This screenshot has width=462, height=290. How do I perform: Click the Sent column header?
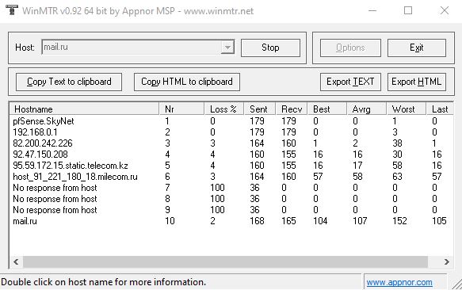[x=260, y=109]
